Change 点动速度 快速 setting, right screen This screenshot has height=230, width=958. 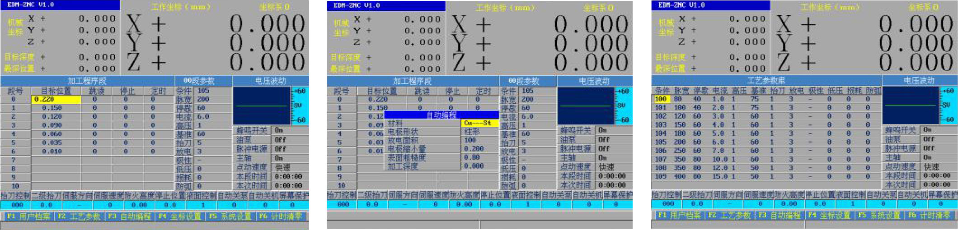click(939, 166)
